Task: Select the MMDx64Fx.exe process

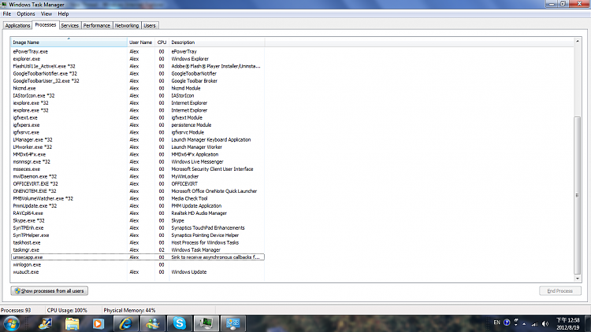Action: (x=138, y=154)
